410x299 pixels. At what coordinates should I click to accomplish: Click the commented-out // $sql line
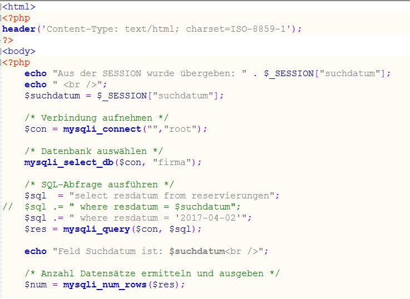[122, 207]
